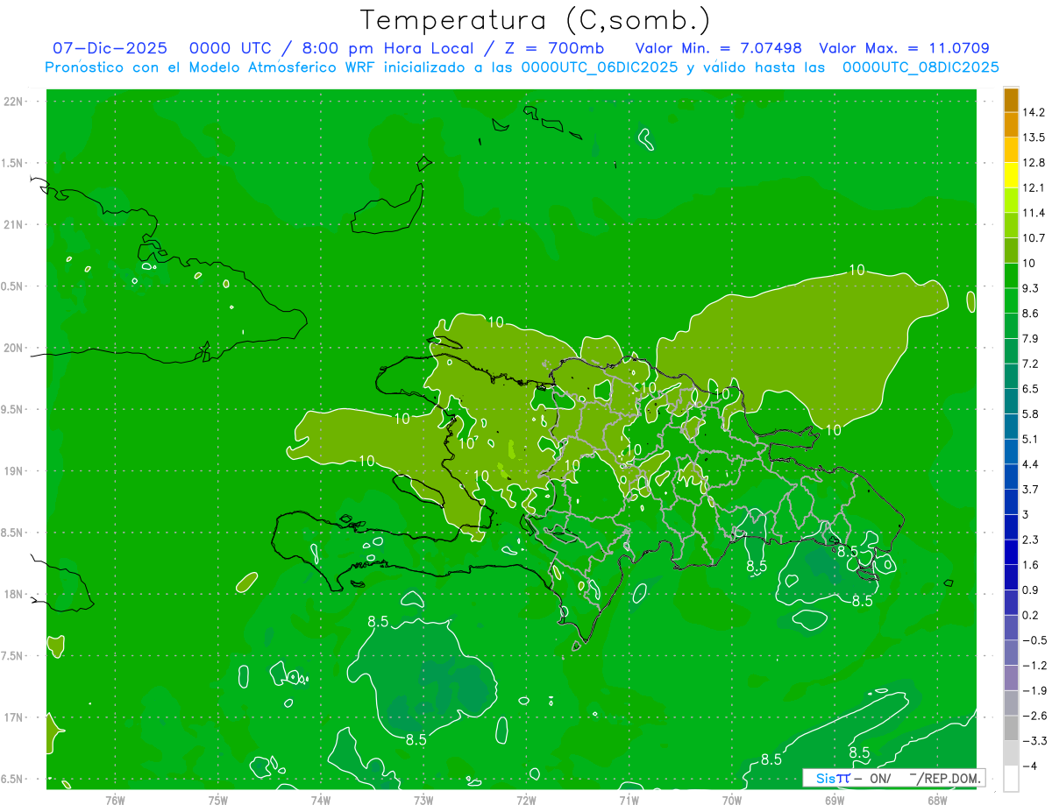The width and height of the screenshot is (1052, 812).
Task: Click the -1.9 colorbar label
Action: pos(1034,690)
